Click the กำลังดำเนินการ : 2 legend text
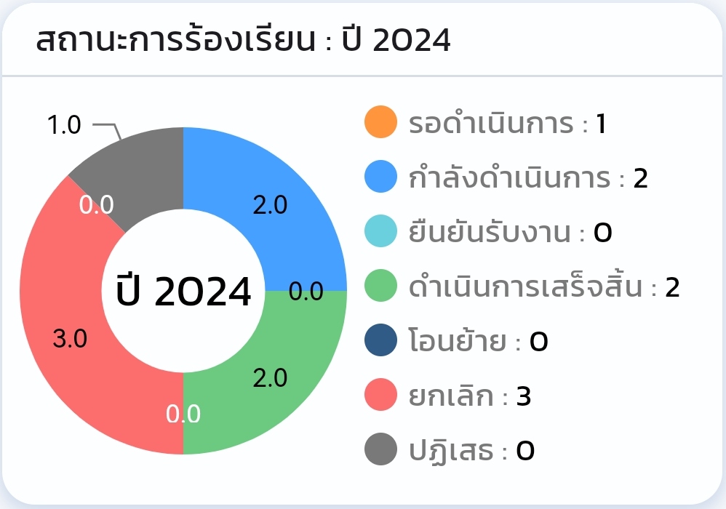The image size is (726, 509). pos(528,178)
